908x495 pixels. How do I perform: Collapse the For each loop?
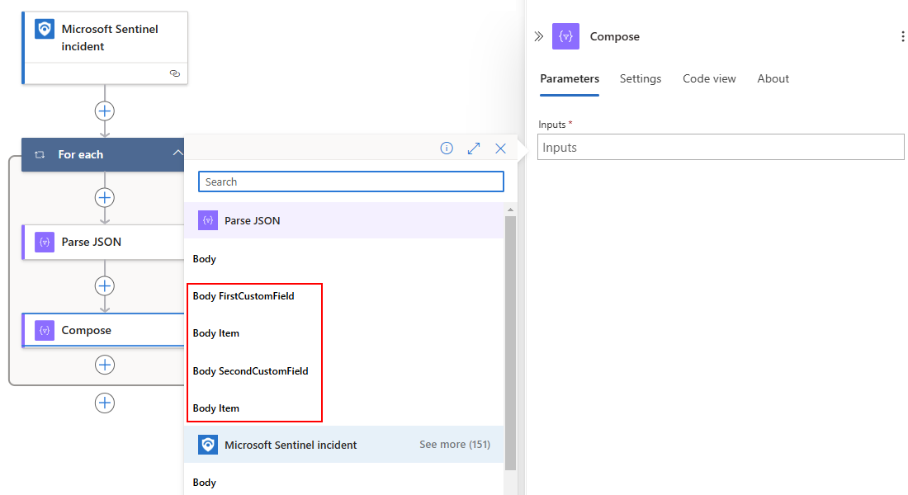tap(177, 154)
